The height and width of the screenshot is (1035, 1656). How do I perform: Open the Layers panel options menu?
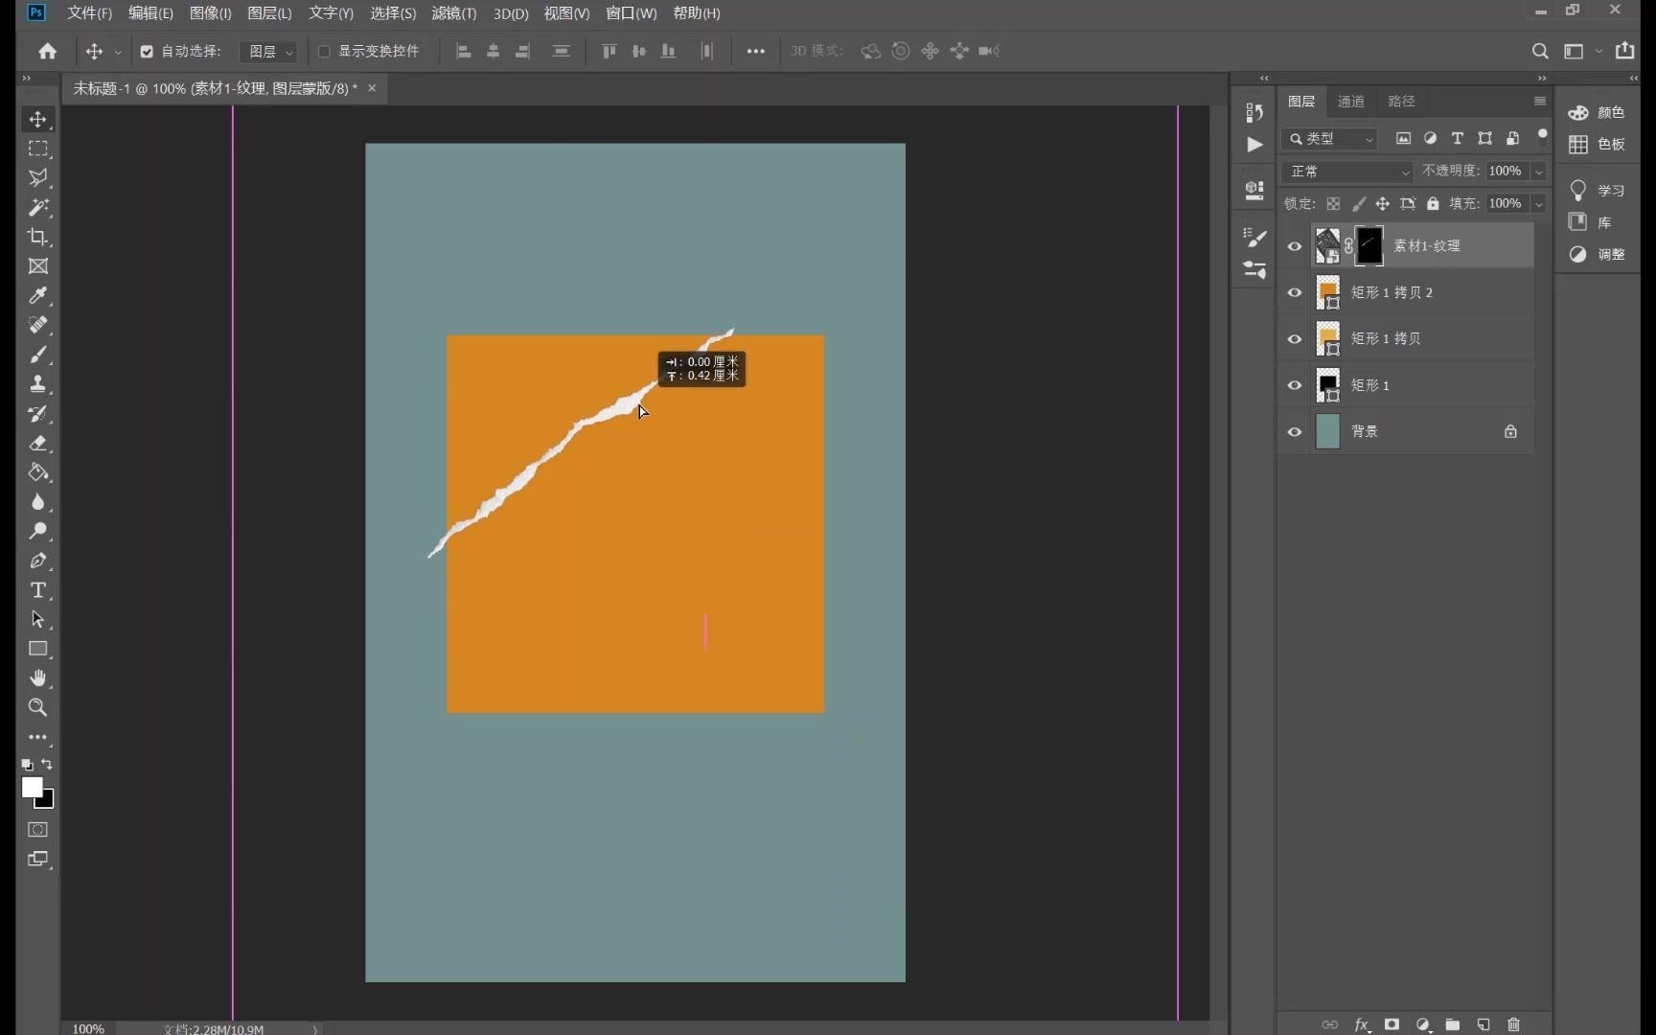pos(1540,101)
